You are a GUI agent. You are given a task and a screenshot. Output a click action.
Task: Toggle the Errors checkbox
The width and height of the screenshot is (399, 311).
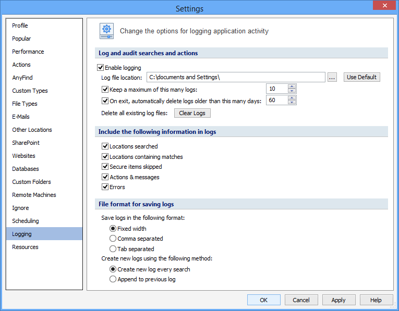click(x=105, y=187)
